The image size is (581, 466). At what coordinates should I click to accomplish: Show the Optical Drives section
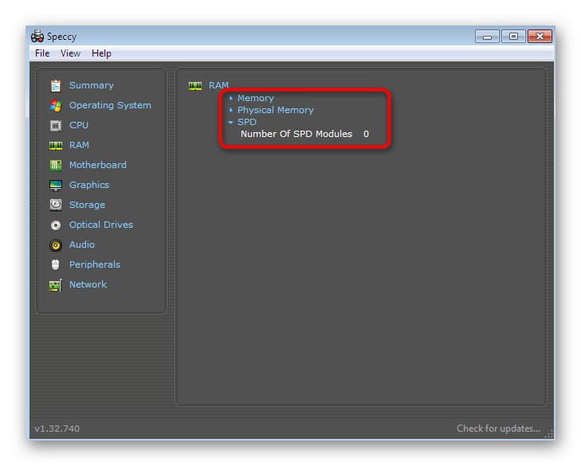pyautogui.click(x=100, y=225)
